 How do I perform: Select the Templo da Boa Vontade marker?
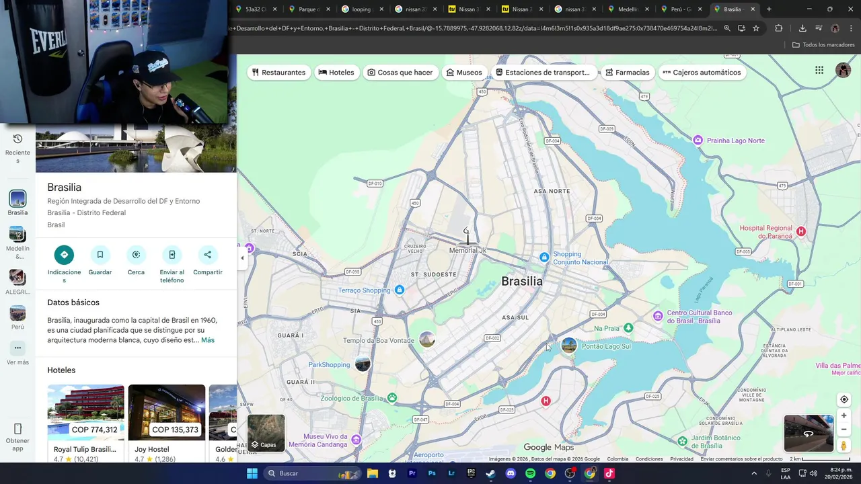click(x=427, y=340)
